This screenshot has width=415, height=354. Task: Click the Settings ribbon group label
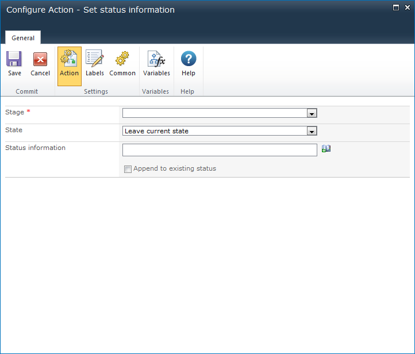95,91
